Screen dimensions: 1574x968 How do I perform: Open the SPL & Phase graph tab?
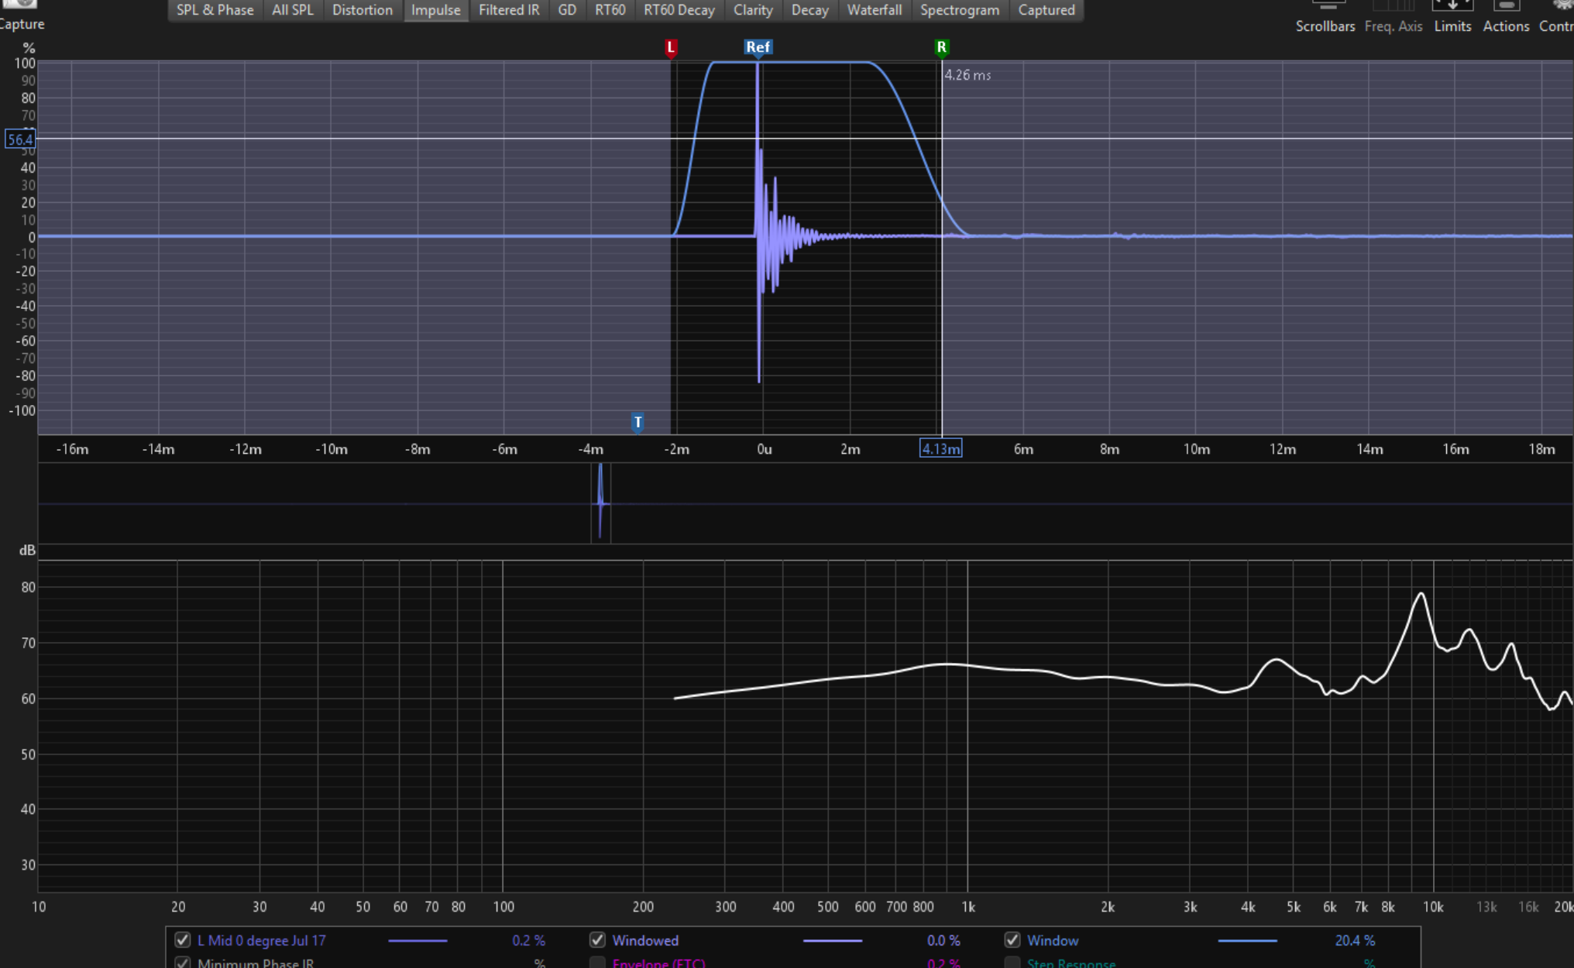click(x=215, y=10)
